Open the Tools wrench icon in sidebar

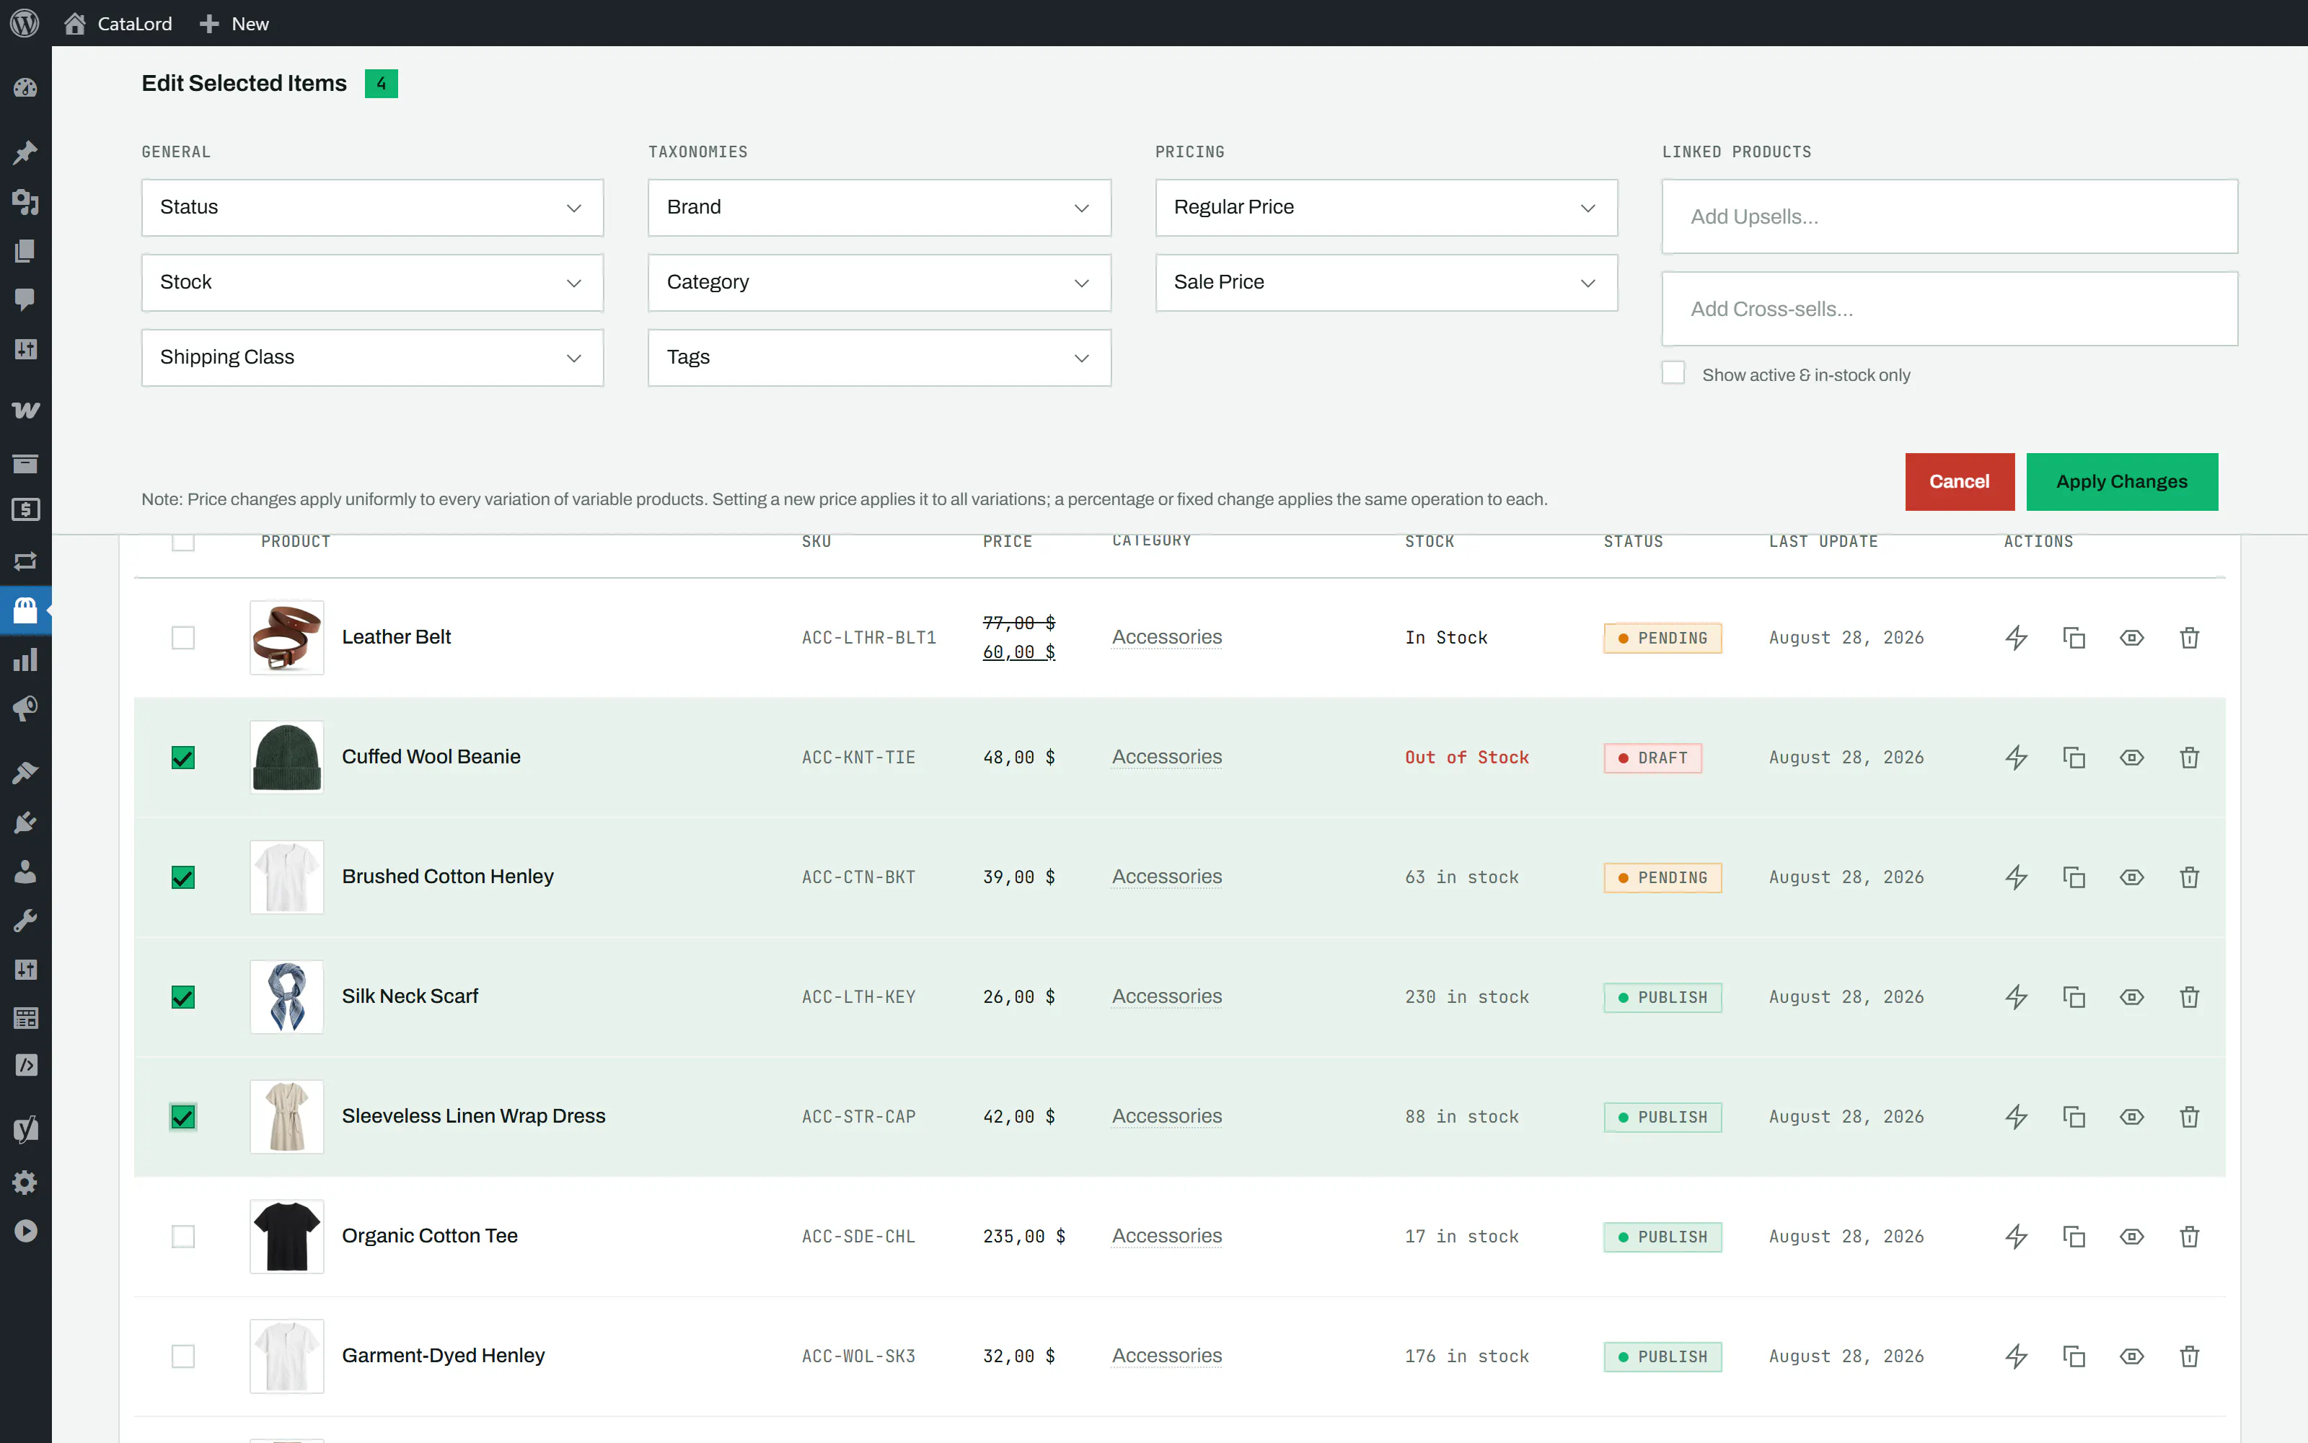click(x=26, y=920)
